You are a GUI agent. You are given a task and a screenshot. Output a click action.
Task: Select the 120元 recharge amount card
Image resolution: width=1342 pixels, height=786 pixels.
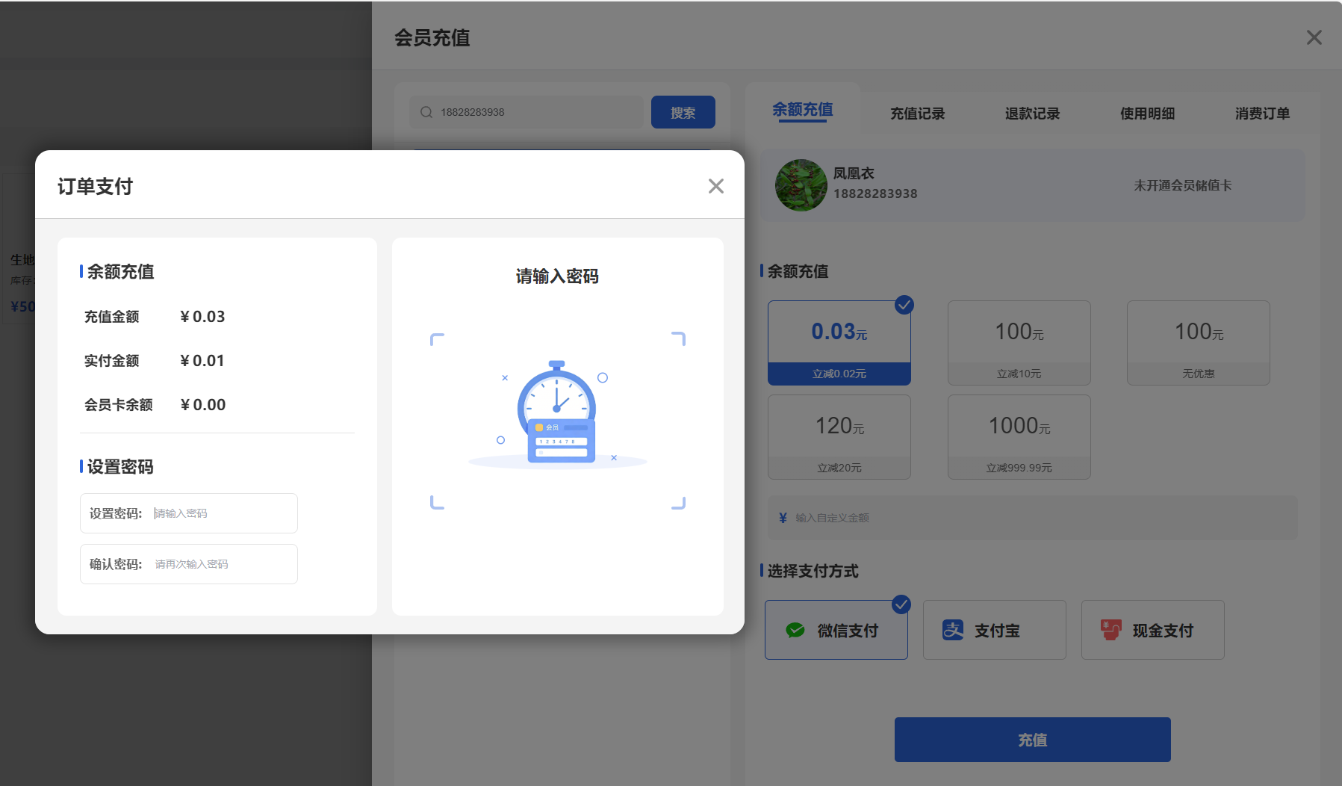839,437
